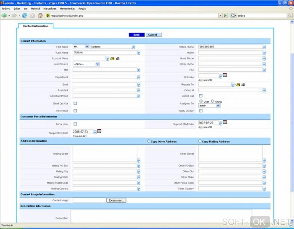Click the blue icon beside Yahoo Id
Image resolution: width=294 pixels, height=229 pixels.
[x=264, y=91]
